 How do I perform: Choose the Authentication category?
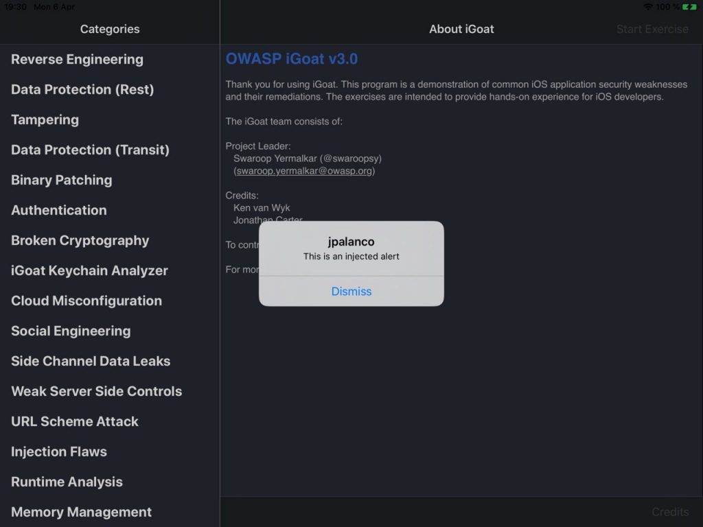coord(110,210)
